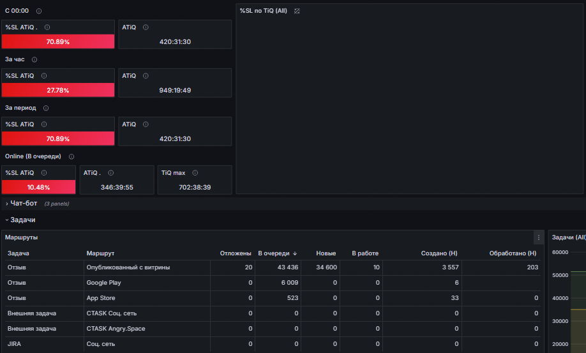586x353 pixels.
Task: Click the in-work value 10
Action: click(376, 267)
